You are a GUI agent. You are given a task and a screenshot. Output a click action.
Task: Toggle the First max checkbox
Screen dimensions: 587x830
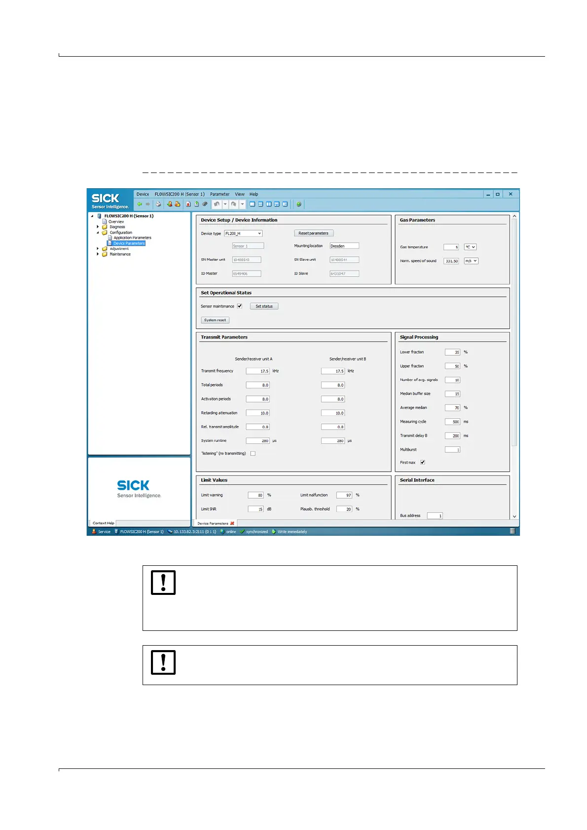coord(423,462)
